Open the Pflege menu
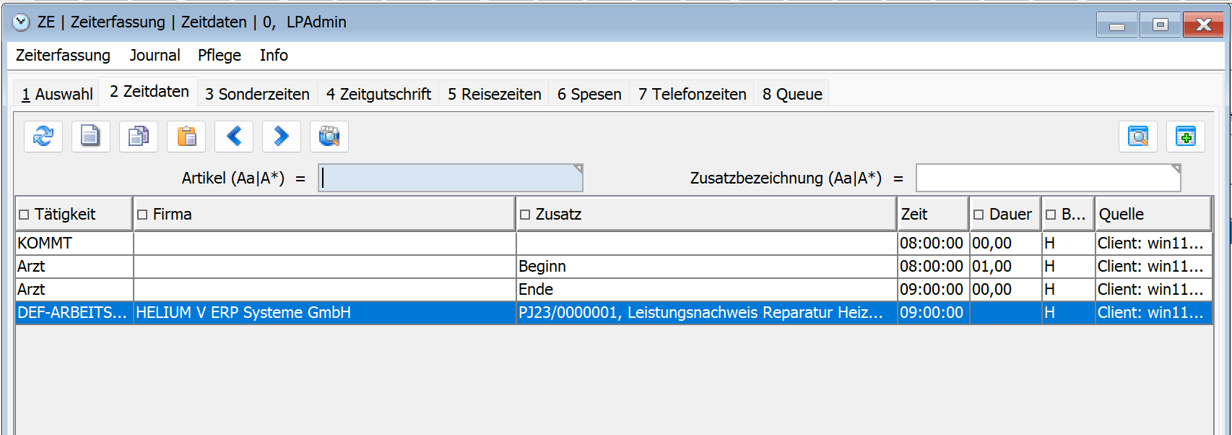 219,56
